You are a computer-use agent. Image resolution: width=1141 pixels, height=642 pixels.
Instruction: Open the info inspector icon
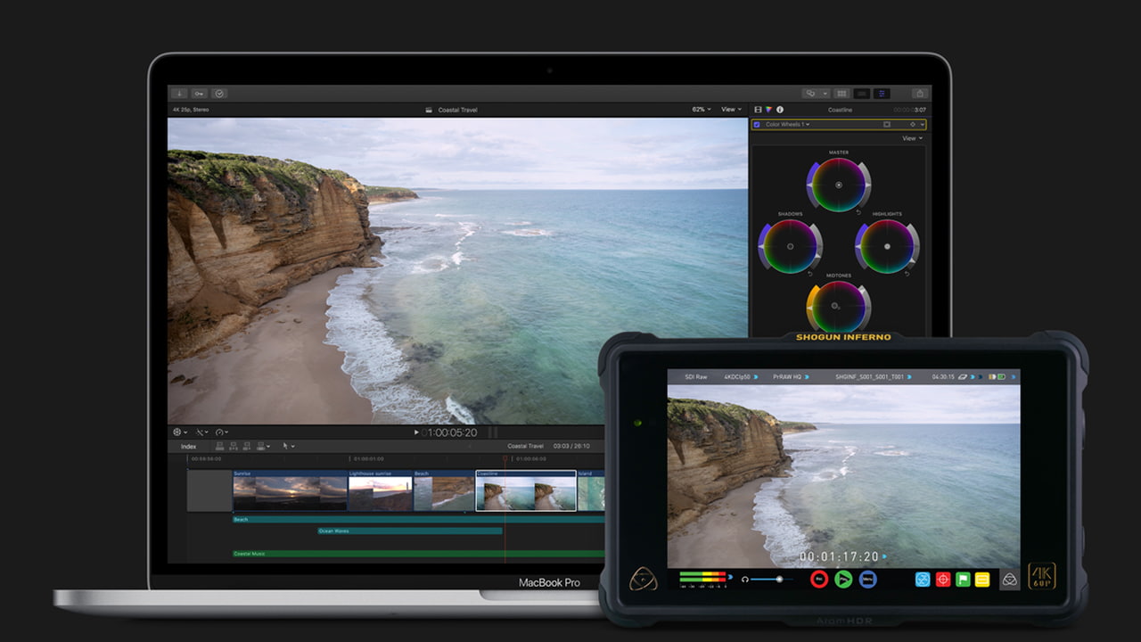coord(780,110)
